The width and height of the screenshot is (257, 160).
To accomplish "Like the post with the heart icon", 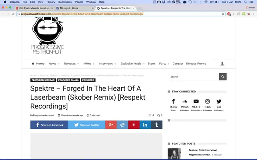I will coord(150,115).
